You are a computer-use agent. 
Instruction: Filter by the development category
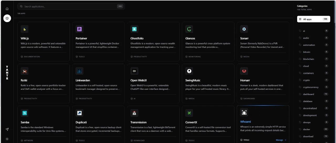313,115
